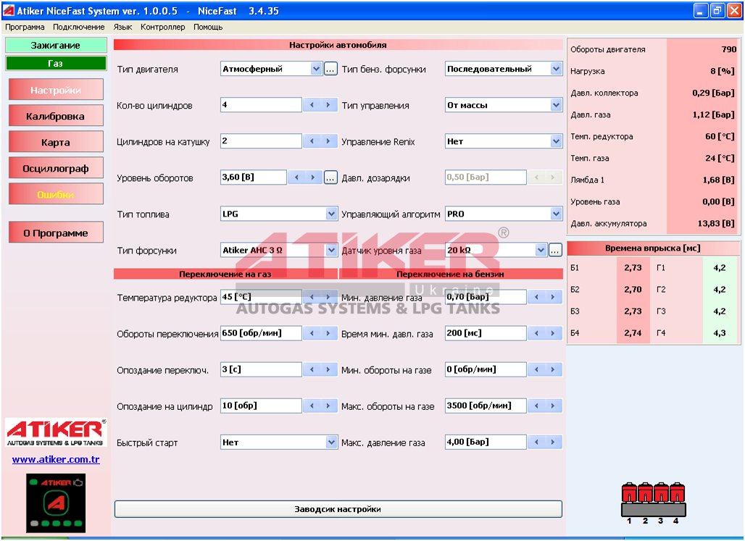Expand Датчик уровня газа 20 kΩ dropdown
Viewport: 745px width, 541px height.
click(x=541, y=250)
